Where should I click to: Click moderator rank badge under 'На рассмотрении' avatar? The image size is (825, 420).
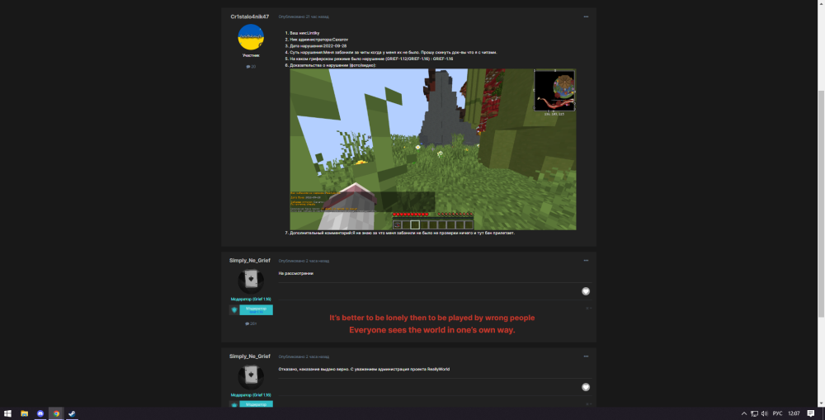click(257, 310)
